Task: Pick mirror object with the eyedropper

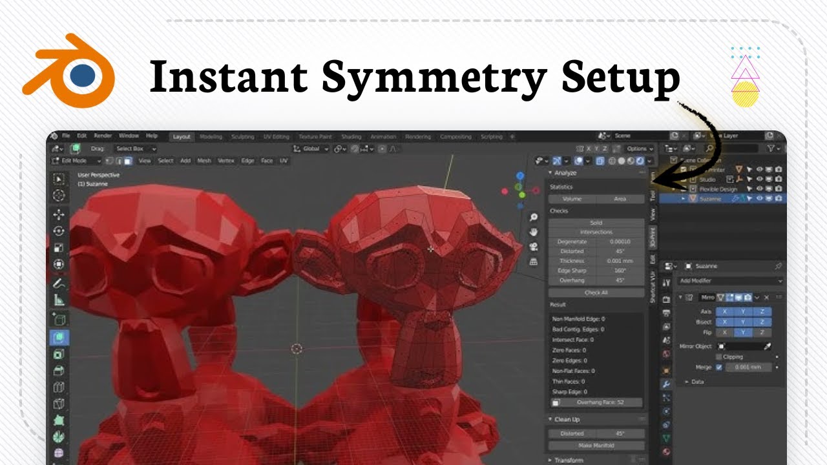Action: click(768, 347)
